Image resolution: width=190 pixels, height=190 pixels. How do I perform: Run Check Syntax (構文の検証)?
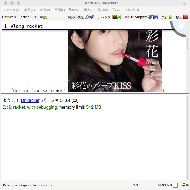pos(81,17)
